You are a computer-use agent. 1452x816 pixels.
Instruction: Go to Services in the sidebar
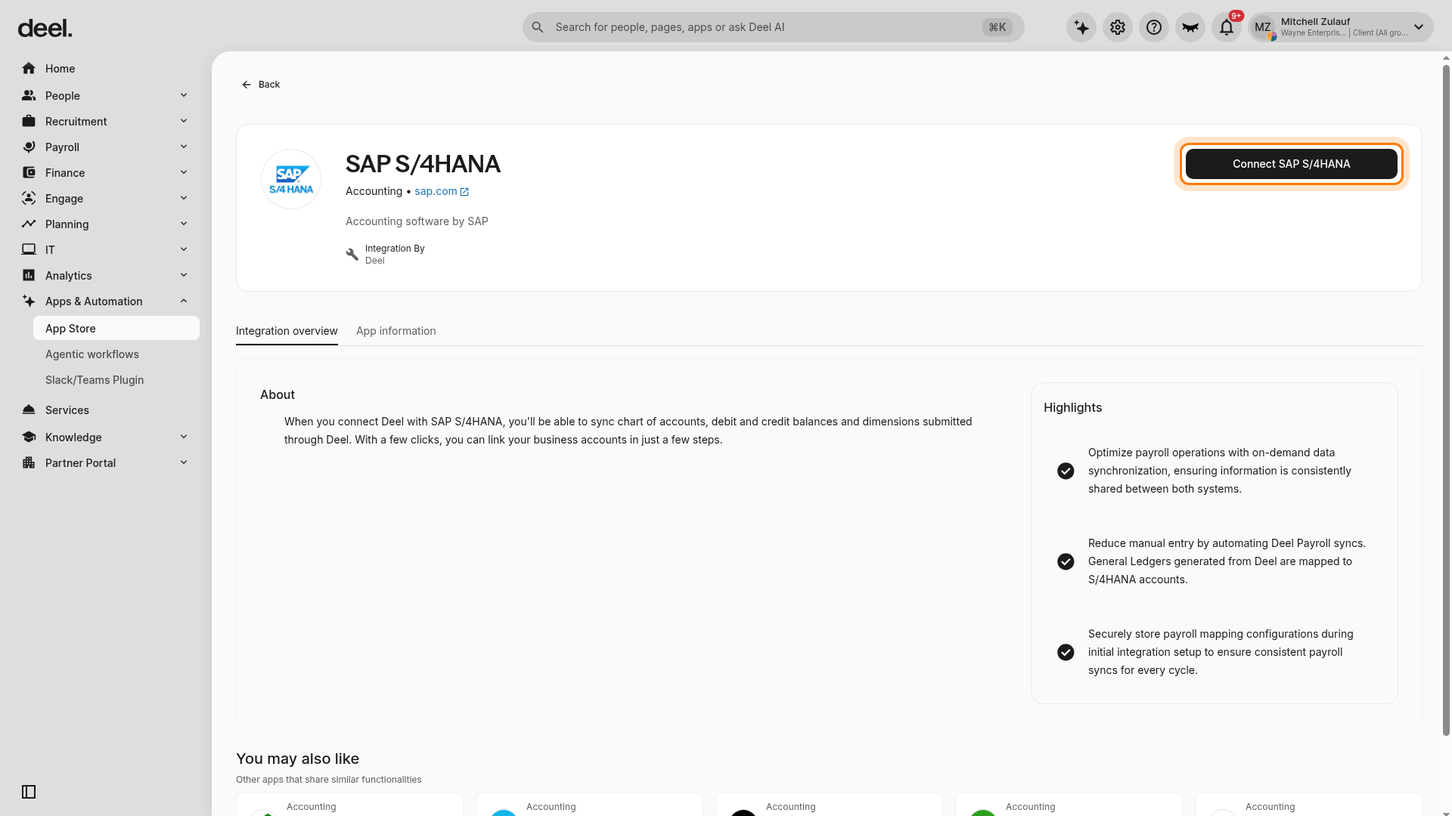(x=67, y=410)
